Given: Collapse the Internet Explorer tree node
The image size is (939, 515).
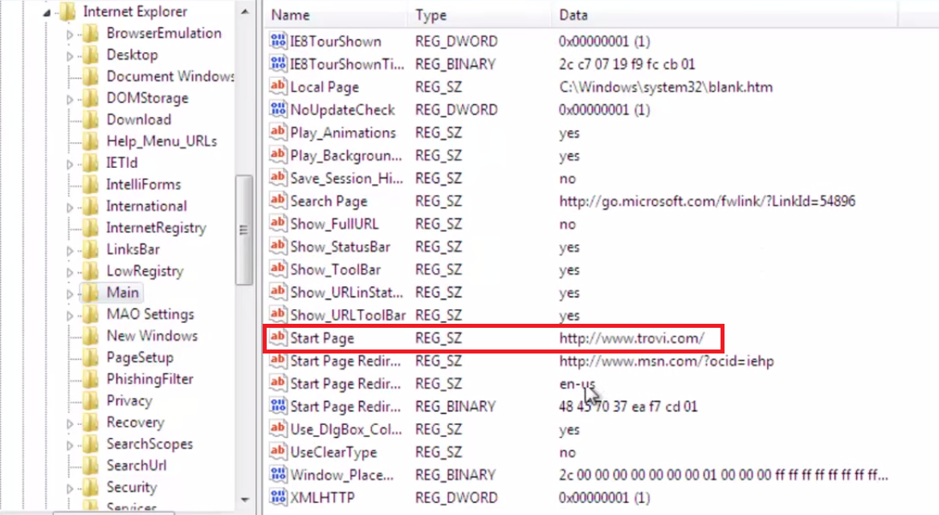Looking at the screenshot, I should tap(49, 13).
